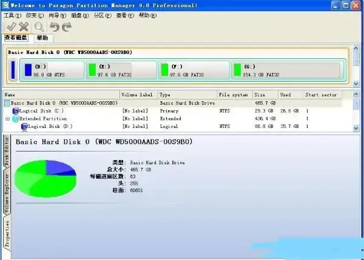Open the 帮助(H) menu
This screenshot has height=260, width=364.
147,16
